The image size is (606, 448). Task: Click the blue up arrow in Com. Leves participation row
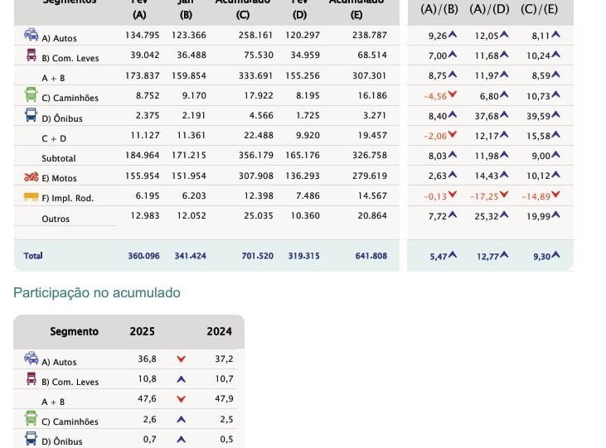pyautogui.click(x=181, y=379)
